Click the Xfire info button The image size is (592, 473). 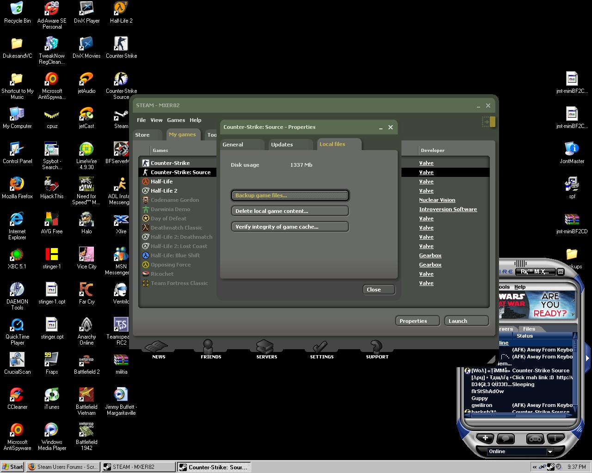point(555,438)
